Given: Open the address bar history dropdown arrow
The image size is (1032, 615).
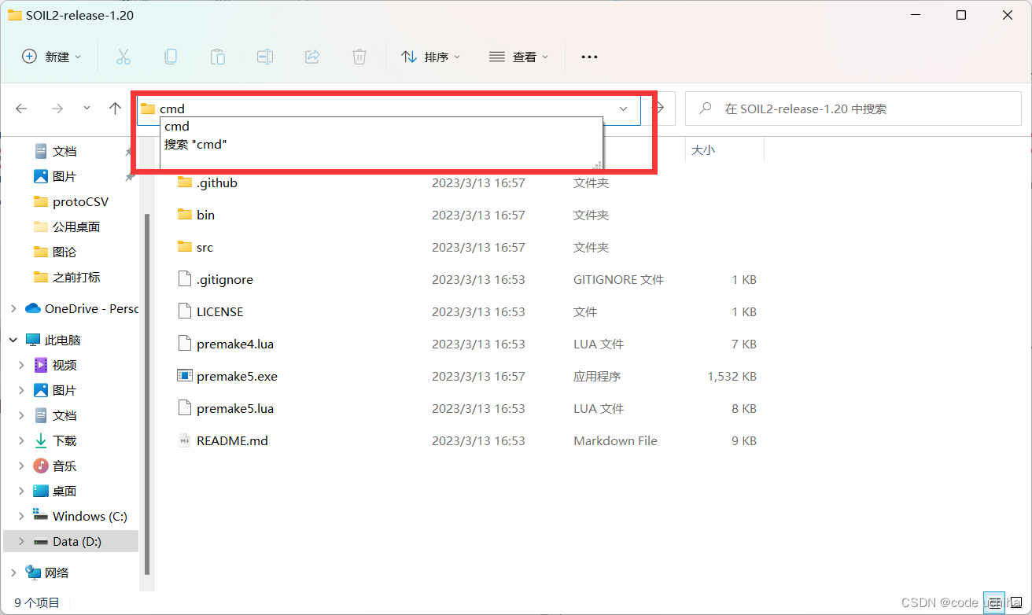Looking at the screenshot, I should (623, 109).
